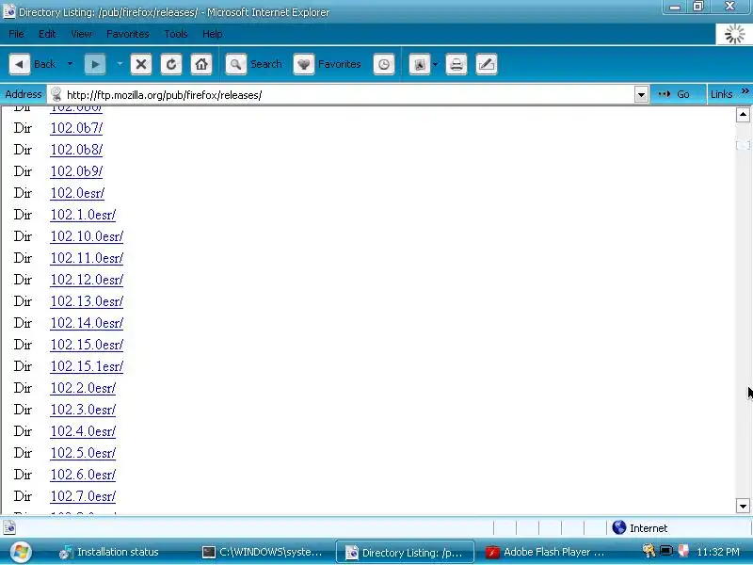The image size is (753, 565).
Task: Open the 102.14.0esr/ directory link
Action: [87, 323]
